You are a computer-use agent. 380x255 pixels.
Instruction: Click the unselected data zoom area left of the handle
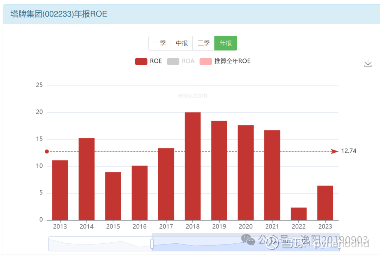click(x=100, y=244)
